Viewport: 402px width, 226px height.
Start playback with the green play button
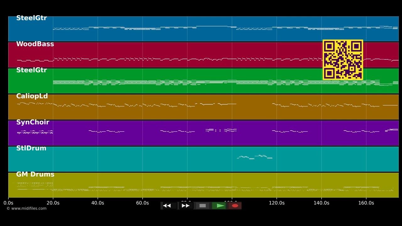click(x=219, y=206)
